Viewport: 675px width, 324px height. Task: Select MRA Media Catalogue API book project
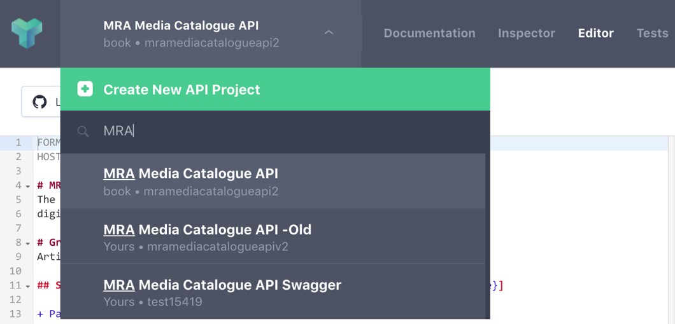click(273, 181)
